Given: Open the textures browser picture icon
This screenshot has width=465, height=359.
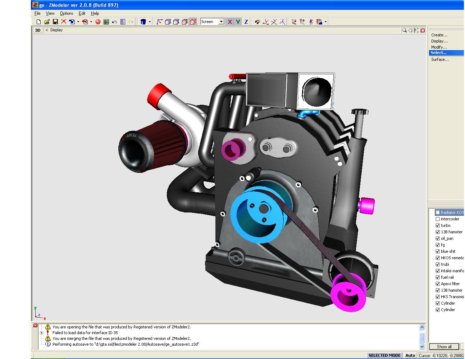Looking at the screenshot, I should [x=106, y=22].
